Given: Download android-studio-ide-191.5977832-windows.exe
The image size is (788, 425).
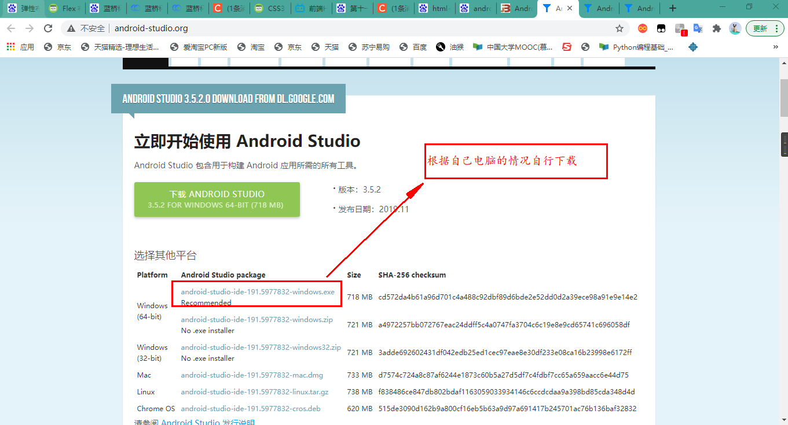Looking at the screenshot, I should coord(258,292).
